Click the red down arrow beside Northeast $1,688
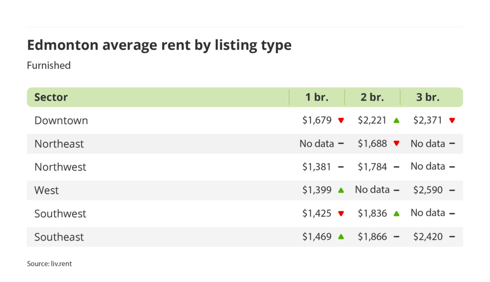The height and width of the screenshot is (282, 490). click(x=396, y=144)
